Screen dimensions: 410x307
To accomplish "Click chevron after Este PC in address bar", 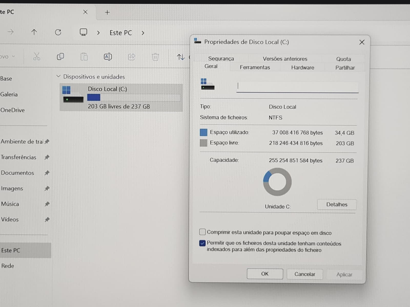I will tap(143, 33).
